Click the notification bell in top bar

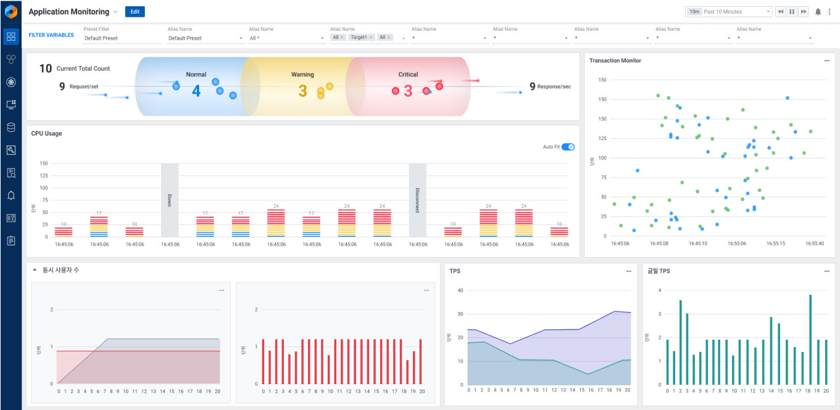point(818,12)
